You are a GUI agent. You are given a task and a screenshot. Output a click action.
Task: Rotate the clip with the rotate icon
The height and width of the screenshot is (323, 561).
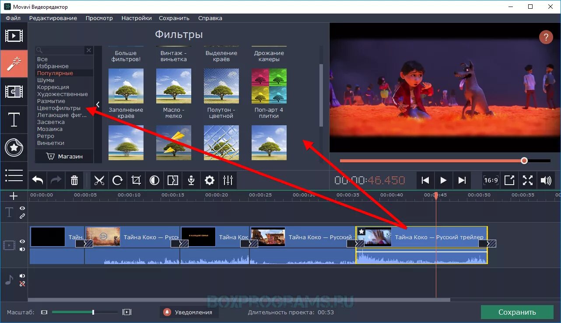pos(118,180)
